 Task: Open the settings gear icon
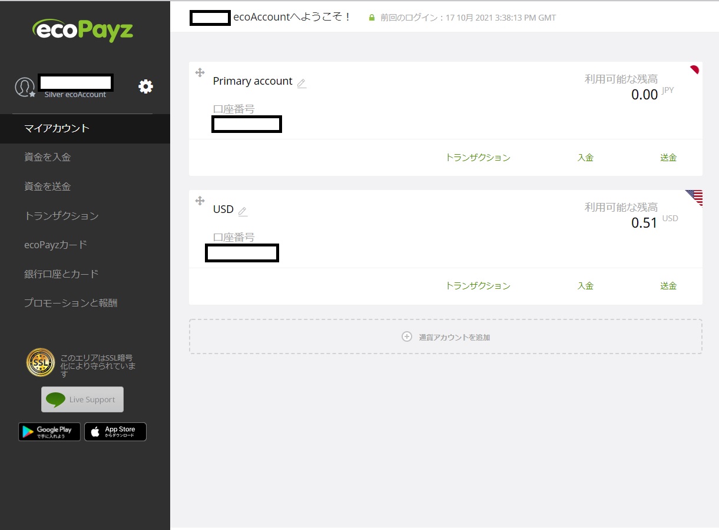(x=145, y=86)
